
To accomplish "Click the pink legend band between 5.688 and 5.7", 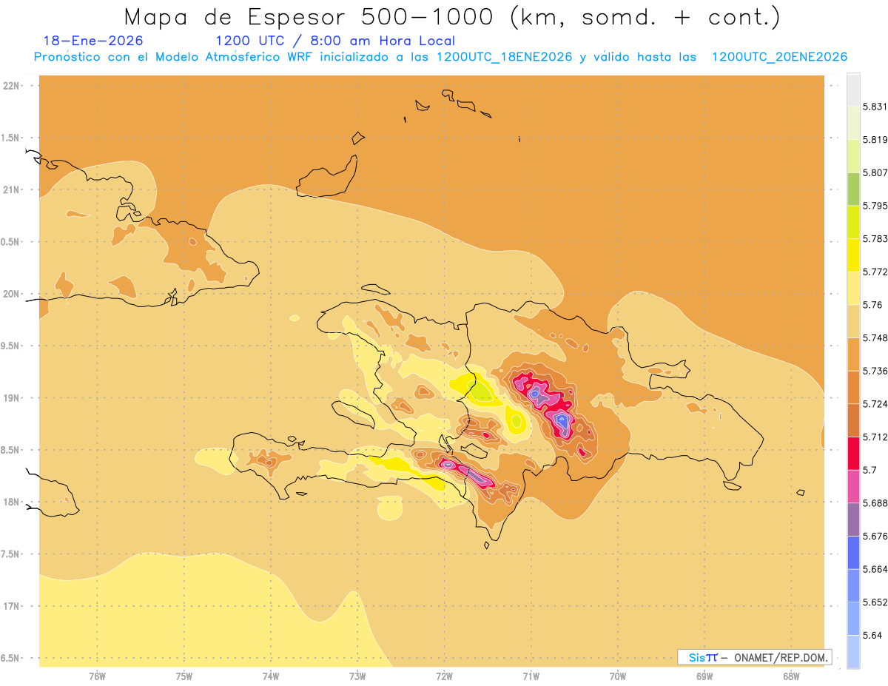I will point(853,486).
